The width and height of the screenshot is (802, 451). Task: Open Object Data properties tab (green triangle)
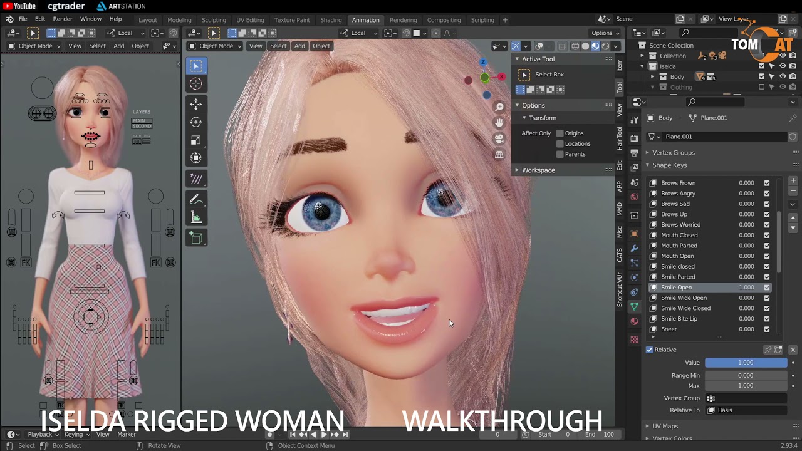click(634, 307)
